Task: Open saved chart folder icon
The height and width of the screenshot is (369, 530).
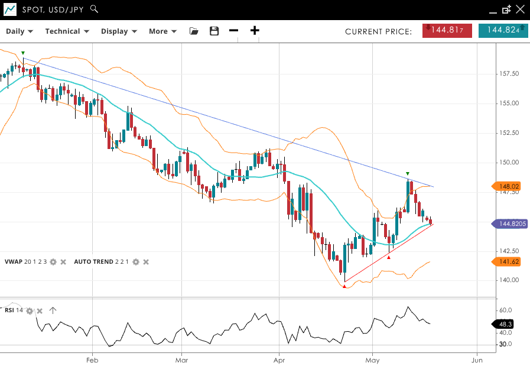Action: click(194, 31)
